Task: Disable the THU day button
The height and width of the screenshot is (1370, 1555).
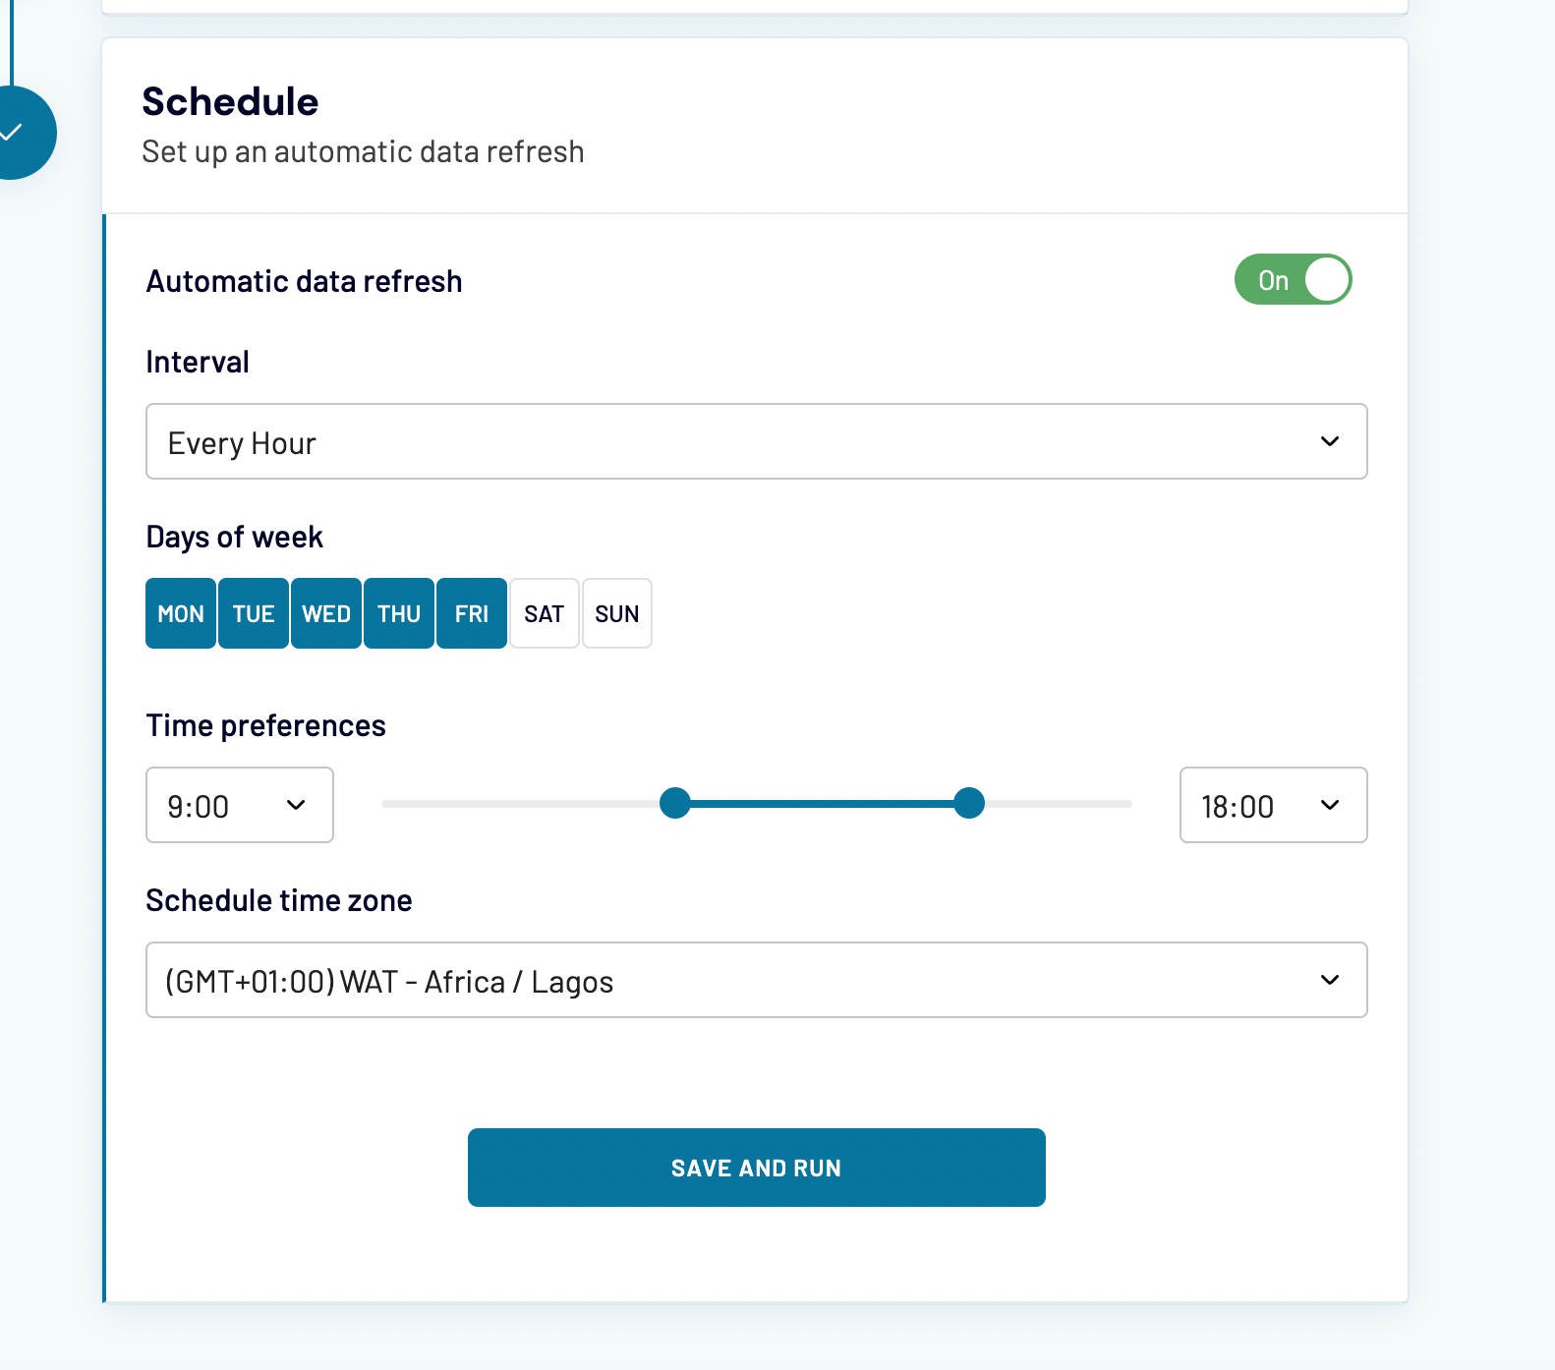Action: pos(398,613)
